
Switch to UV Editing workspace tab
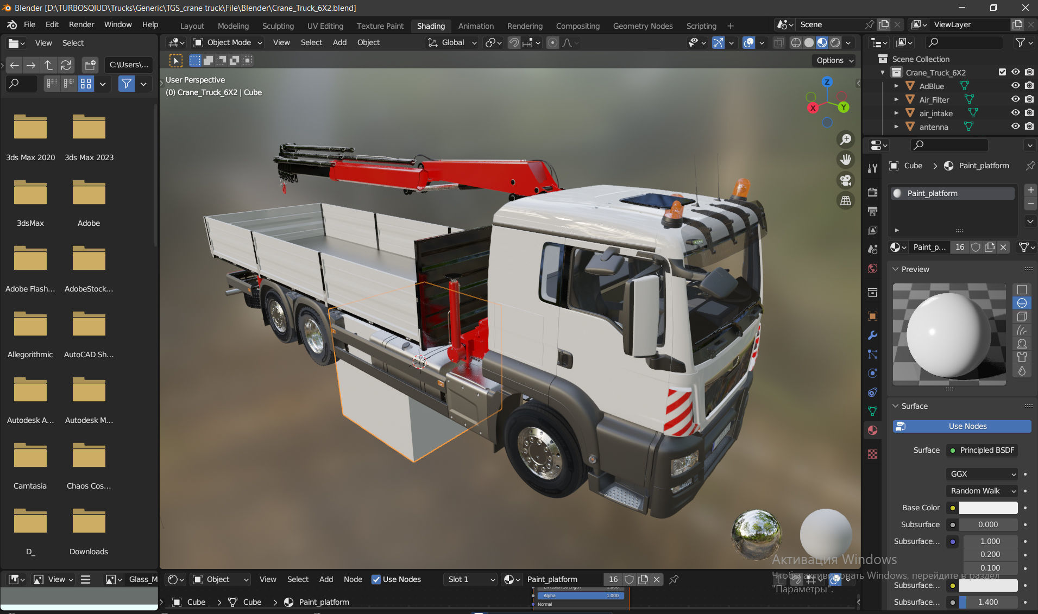pyautogui.click(x=325, y=26)
